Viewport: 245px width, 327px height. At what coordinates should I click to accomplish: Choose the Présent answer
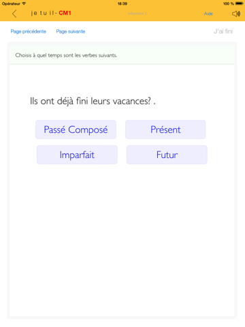pyautogui.click(x=165, y=129)
